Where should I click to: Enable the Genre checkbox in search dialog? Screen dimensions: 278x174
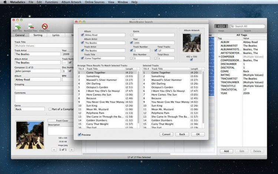click(131, 35)
